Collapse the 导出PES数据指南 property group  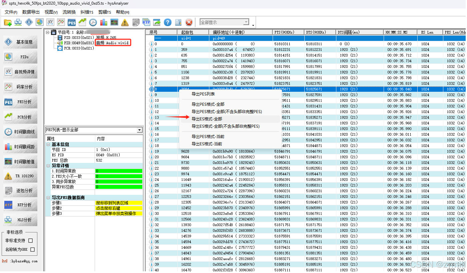tap(48, 198)
